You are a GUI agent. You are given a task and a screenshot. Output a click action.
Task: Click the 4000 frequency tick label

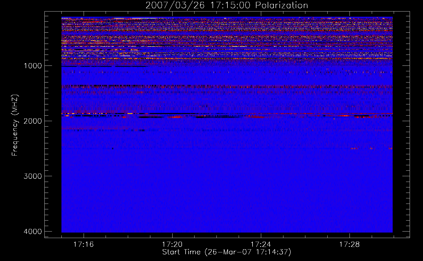33,232
